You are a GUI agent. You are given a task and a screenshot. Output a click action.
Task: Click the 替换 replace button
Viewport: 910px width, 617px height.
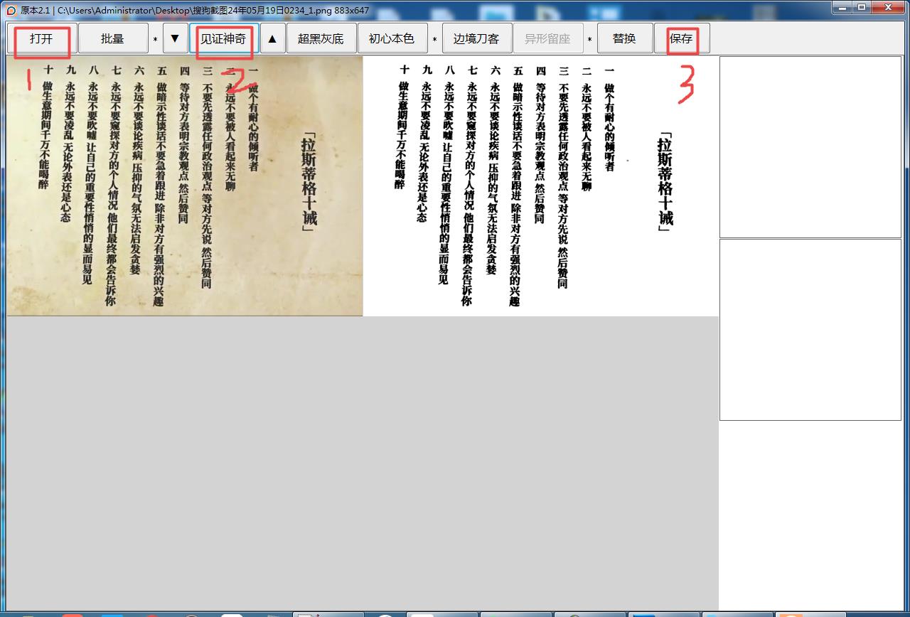(625, 38)
